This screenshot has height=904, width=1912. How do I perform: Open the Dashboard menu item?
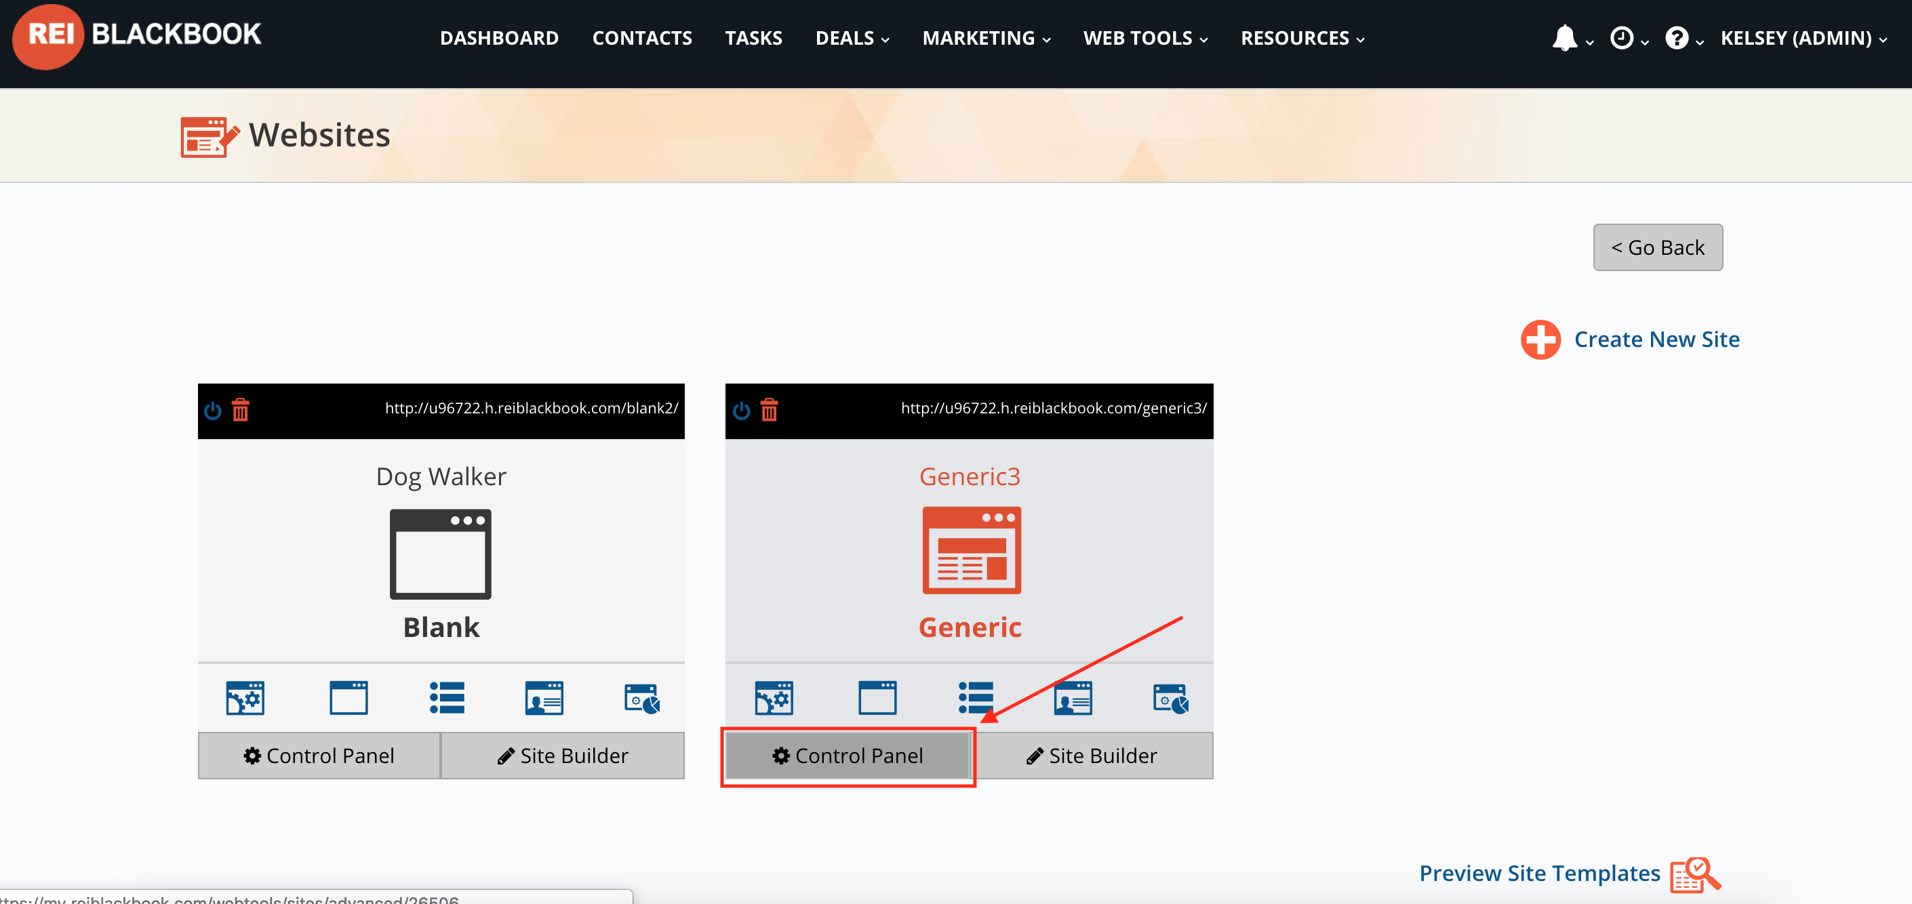coord(499,38)
